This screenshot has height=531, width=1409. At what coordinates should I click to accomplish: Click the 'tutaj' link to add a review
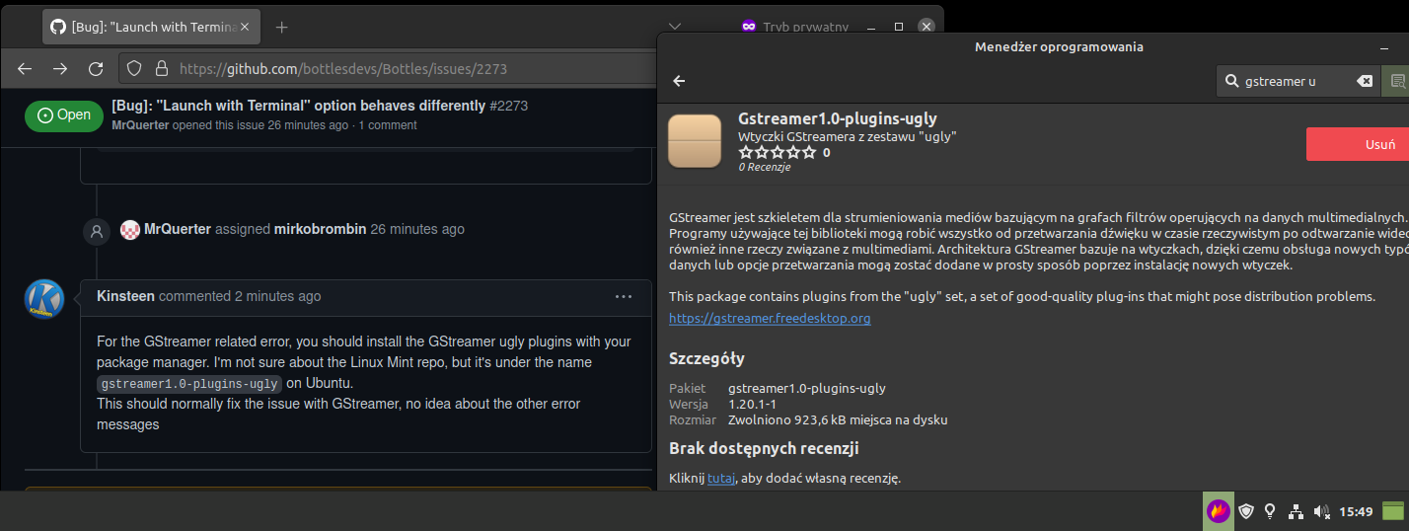pyautogui.click(x=720, y=479)
